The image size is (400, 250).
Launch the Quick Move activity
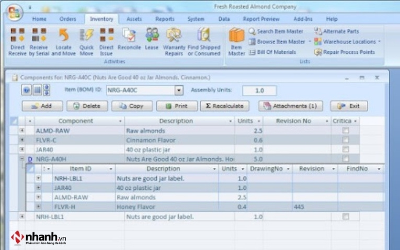(x=86, y=42)
